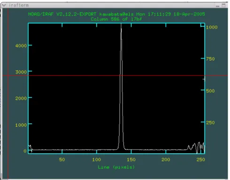Click the x-axis label 150
This screenshot has height=180, width=230.
131,159
